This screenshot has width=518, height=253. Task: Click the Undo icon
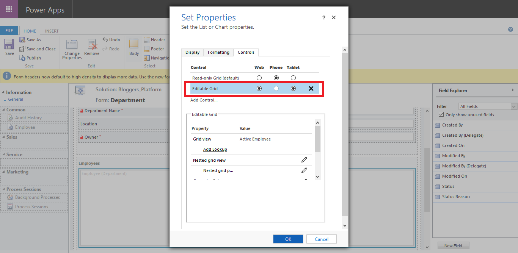click(x=112, y=39)
